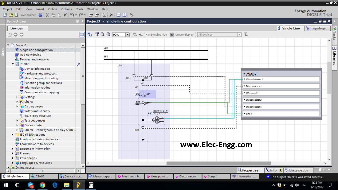This screenshot has width=338, height=190.
Task: Click the paste icon in main toolbar
Action: [x=59, y=15]
